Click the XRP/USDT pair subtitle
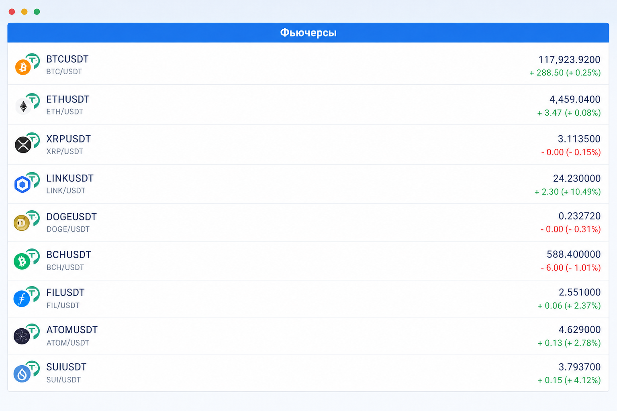The width and height of the screenshot is (617, 411). point(65,151)
